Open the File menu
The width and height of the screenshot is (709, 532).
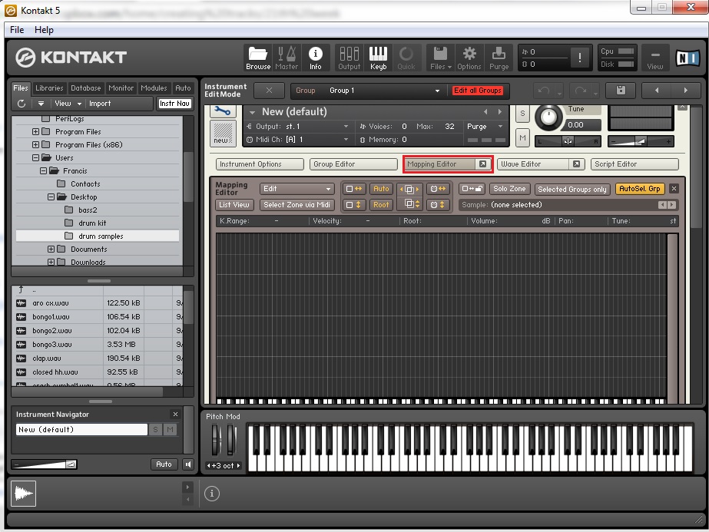(15, 29)
